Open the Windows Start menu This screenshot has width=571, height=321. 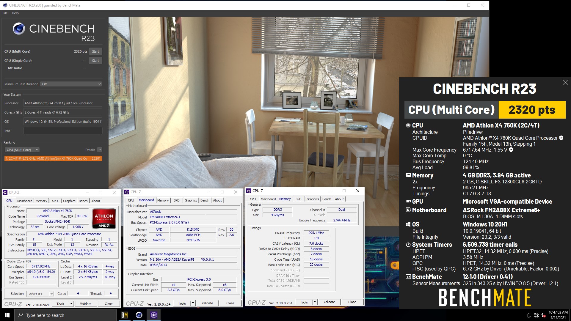(x=7, y=315)
